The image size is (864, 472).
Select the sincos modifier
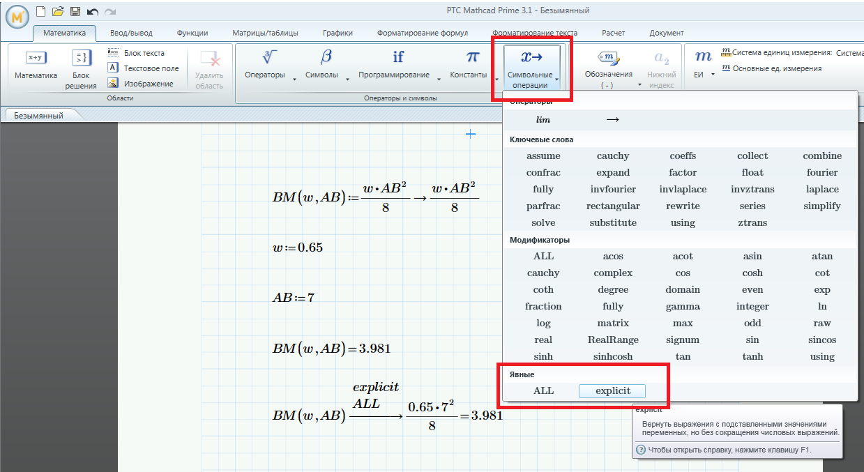(x=822, y=340)
